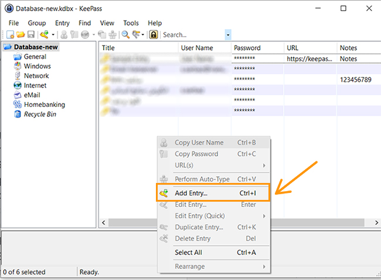381x280 pixels.
Task: Sort entries by the Notes column header
Action: [359, 48]
